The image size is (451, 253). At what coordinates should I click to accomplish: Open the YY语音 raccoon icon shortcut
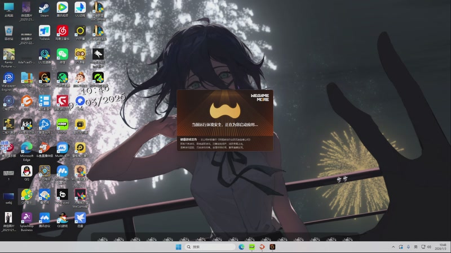[x=80, y=56]
